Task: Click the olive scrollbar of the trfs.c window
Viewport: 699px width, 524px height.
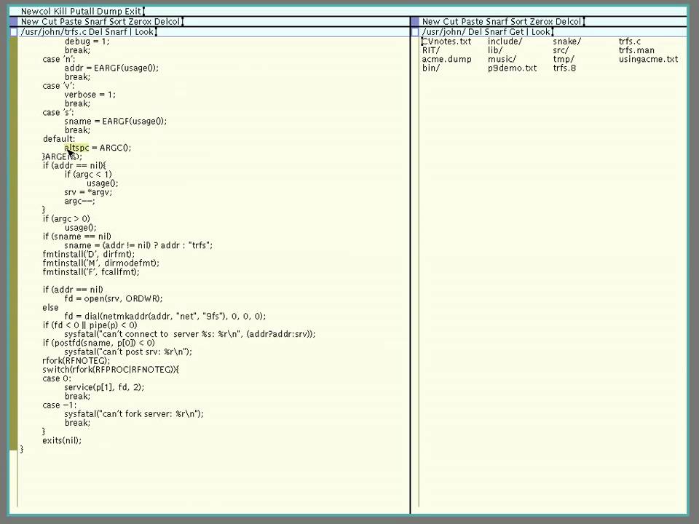Action: point(13,244)
